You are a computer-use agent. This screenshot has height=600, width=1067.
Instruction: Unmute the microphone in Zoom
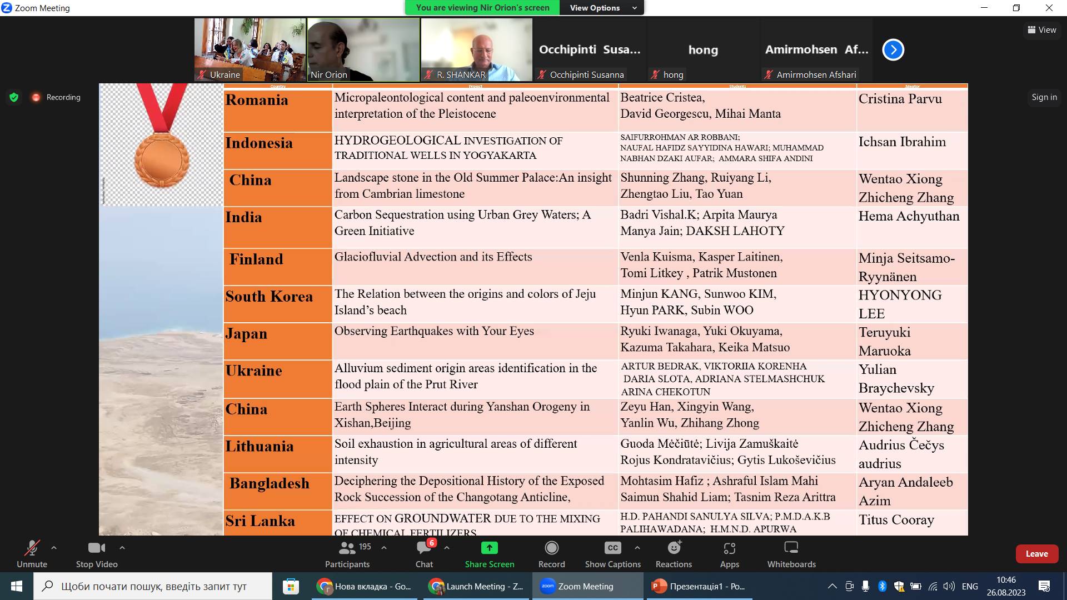(x=32, y=554)
